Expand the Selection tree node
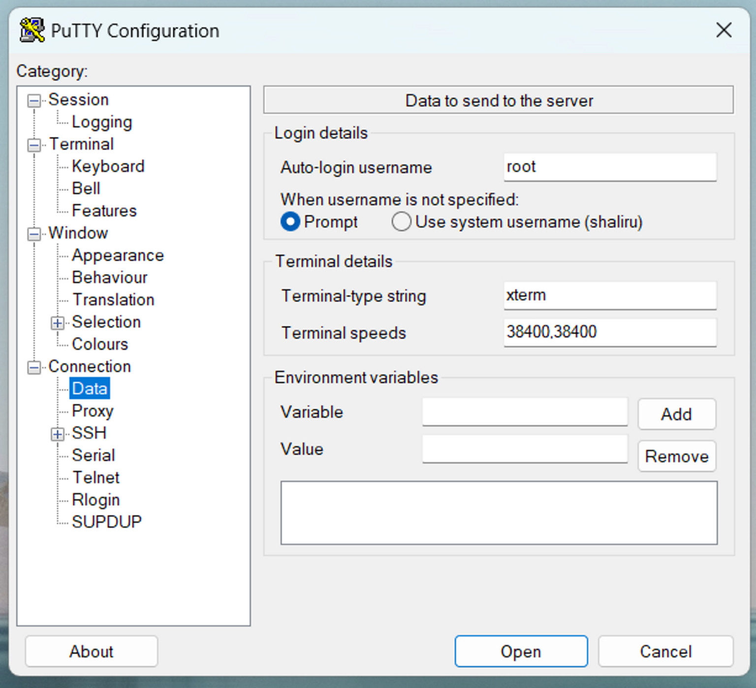The image size is (756, 688). pyautogui.click(x=58, y=323)
